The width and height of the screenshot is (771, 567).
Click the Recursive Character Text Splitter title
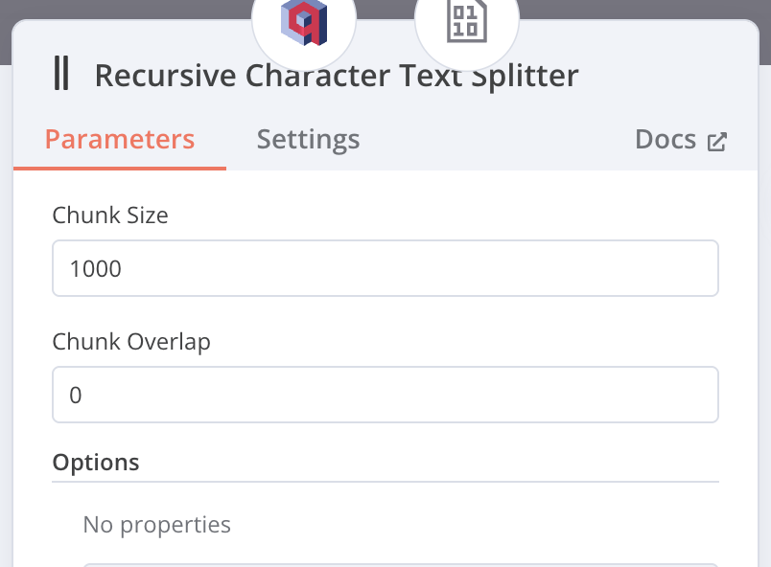tap(337, 75)
